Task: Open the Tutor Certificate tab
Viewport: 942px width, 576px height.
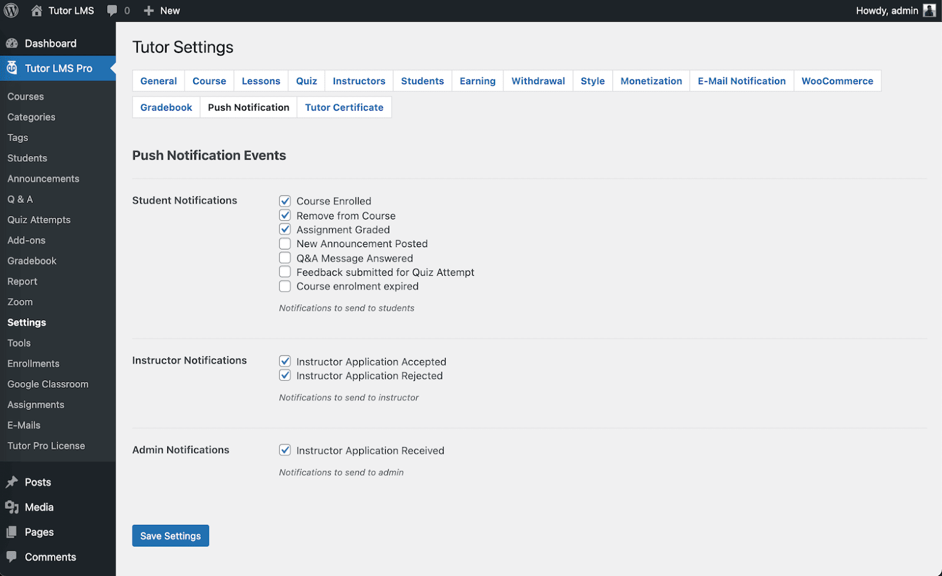Action: tap(344, 107)
